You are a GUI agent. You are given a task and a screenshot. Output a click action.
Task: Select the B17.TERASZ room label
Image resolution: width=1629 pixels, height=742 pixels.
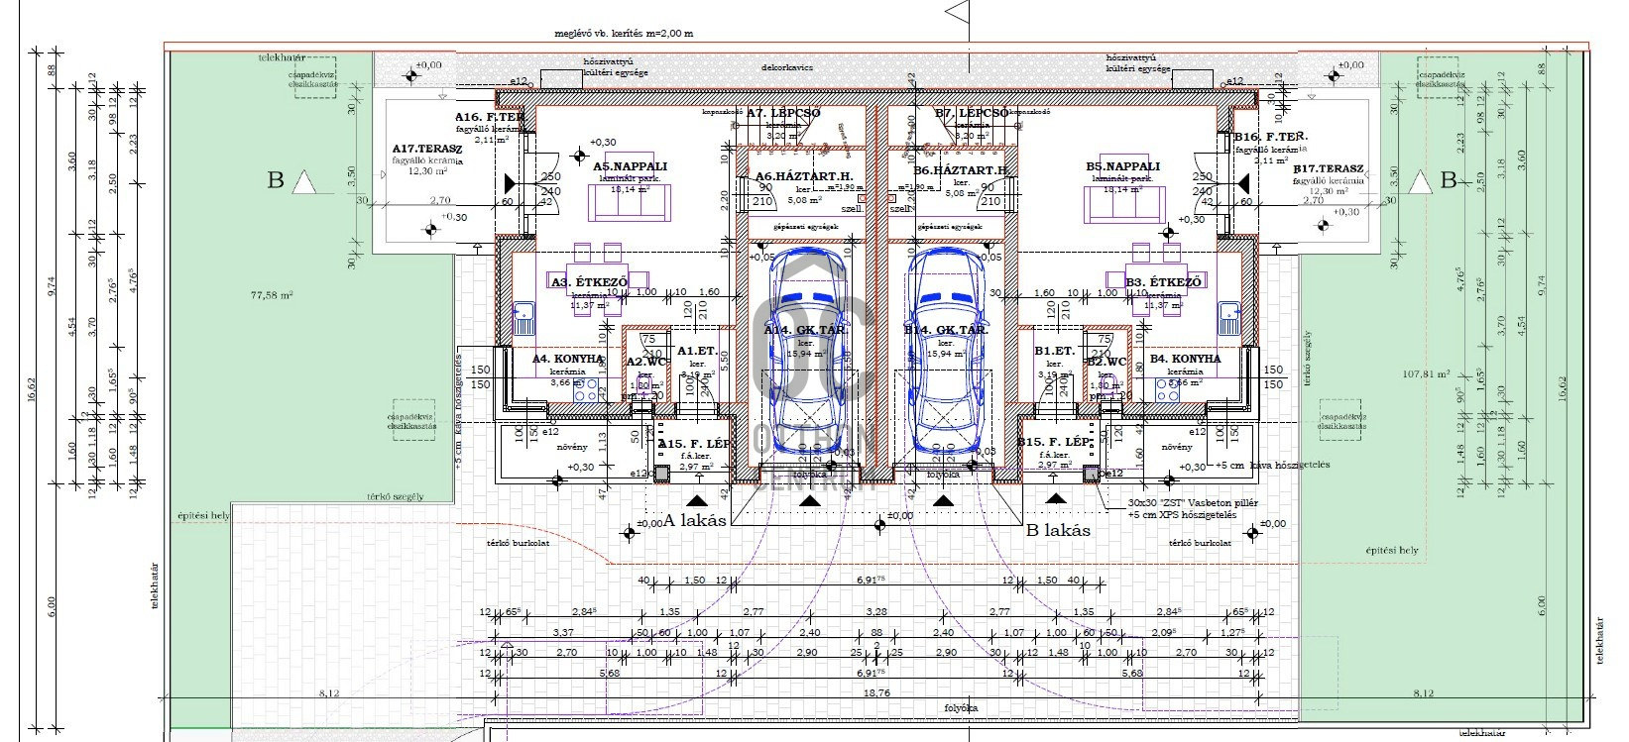pos(1328,169)
